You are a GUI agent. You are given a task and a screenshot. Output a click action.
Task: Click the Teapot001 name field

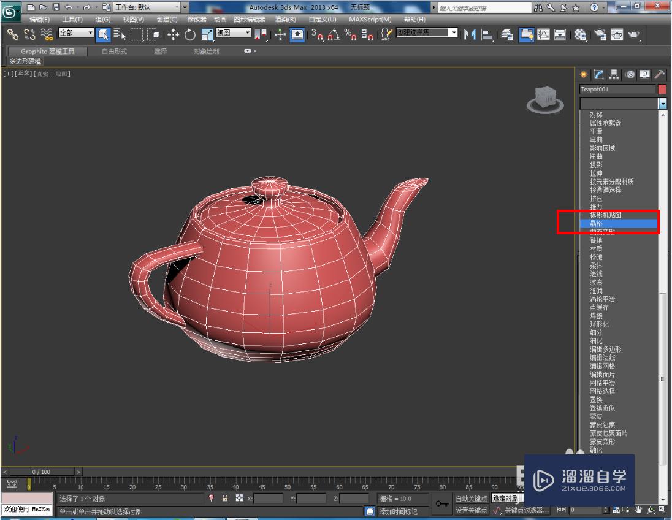[616, 89]
